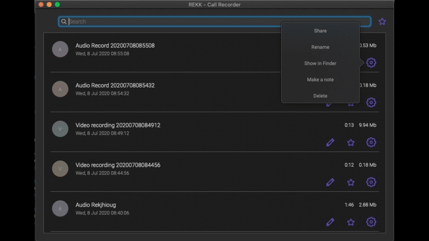Select the title Video recording 20200708084456

pyautogui.click(x=118, y=165)
